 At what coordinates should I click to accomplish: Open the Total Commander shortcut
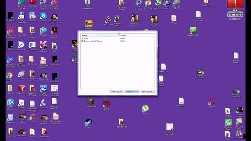click(x=22, y=18)
